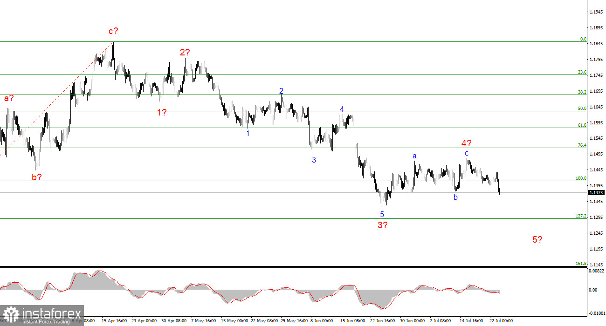Select the 1.1745 price axis value
The width and height of the screenshot is (606, 326).
pos(596,75)
